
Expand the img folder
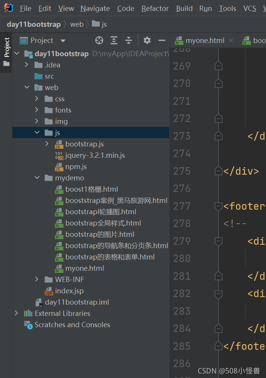[37, 121]
